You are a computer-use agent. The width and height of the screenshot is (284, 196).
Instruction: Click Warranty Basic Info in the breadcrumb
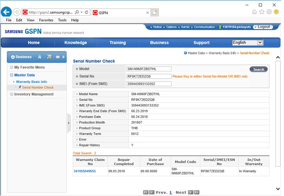(x=222, y=53)
